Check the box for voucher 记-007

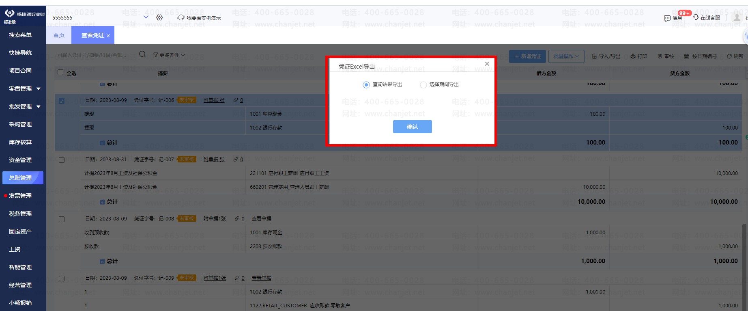62,160
